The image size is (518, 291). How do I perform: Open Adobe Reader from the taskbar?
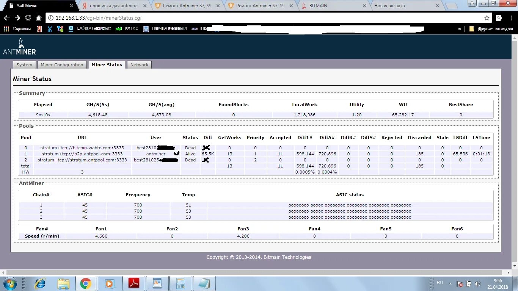click(133, 283)
